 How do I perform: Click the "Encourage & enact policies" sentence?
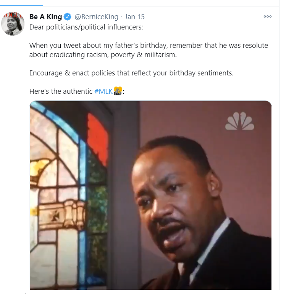coord(131,73)
